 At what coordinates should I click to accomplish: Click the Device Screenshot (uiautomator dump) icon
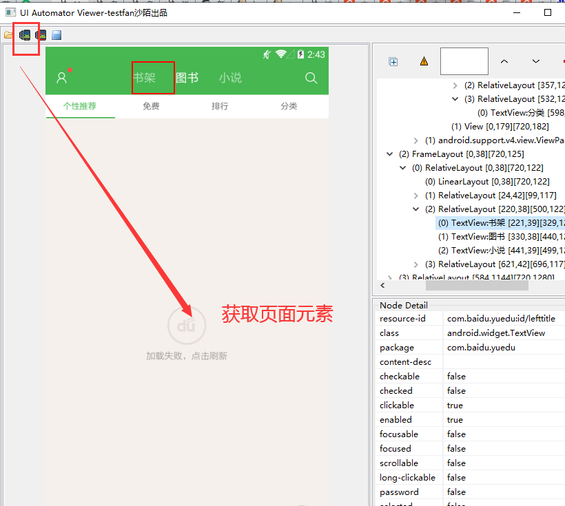25,35
